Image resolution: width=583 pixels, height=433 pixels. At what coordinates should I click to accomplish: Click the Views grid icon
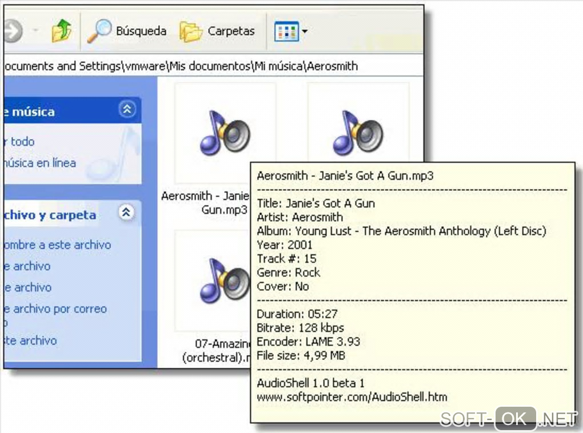[x=286, y=31]
